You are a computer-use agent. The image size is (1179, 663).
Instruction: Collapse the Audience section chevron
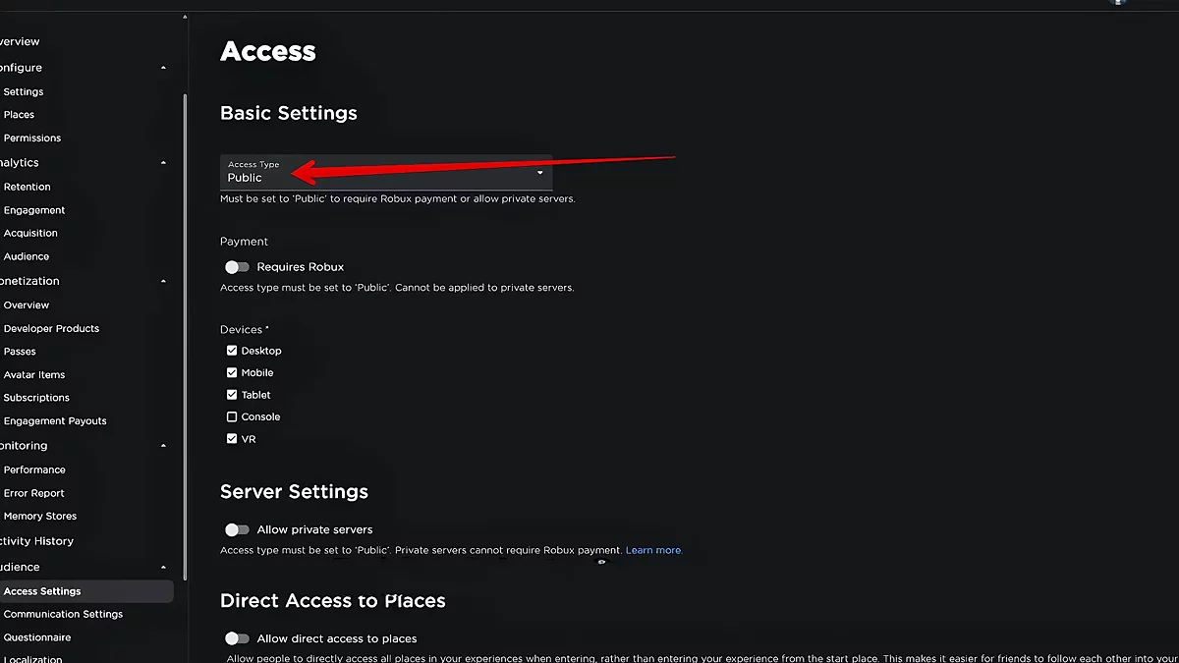(x=163, y=568)
